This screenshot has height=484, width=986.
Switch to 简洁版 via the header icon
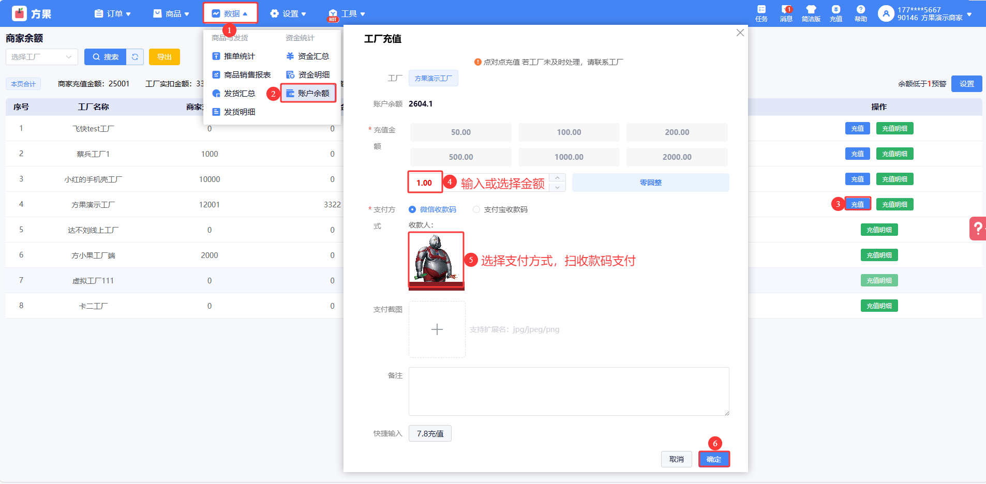click(x=811, y=13)
